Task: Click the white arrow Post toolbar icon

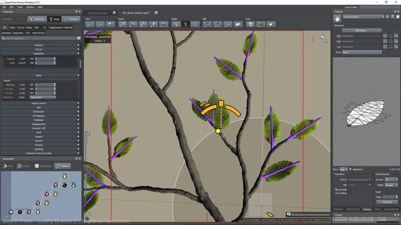Action: (x=271, y=24)
